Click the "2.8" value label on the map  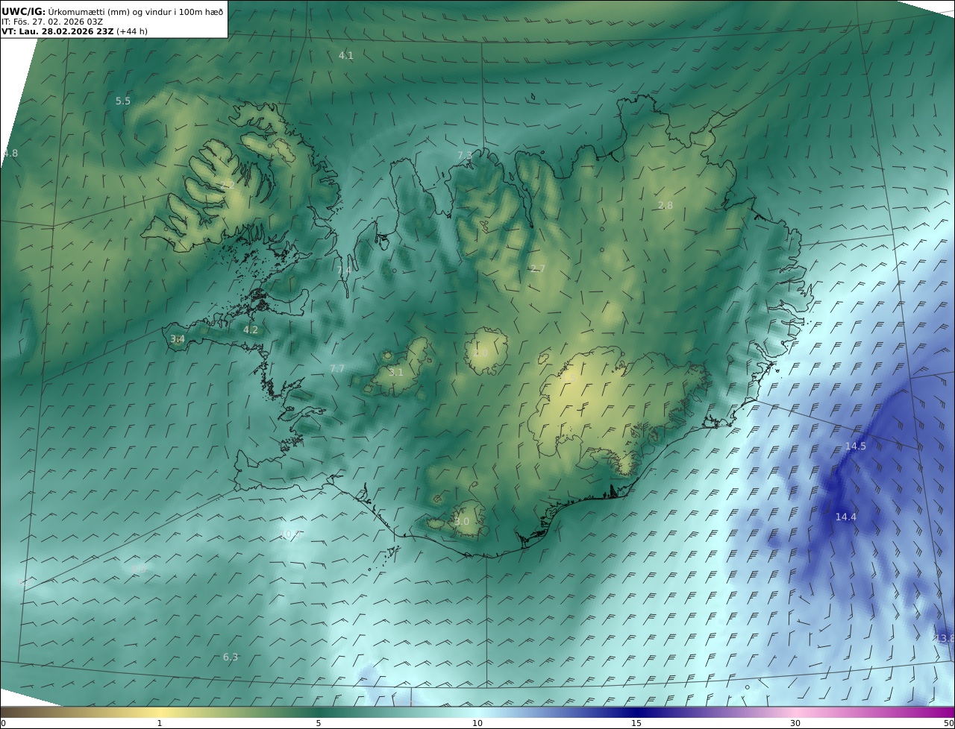[x=666, y=205]
